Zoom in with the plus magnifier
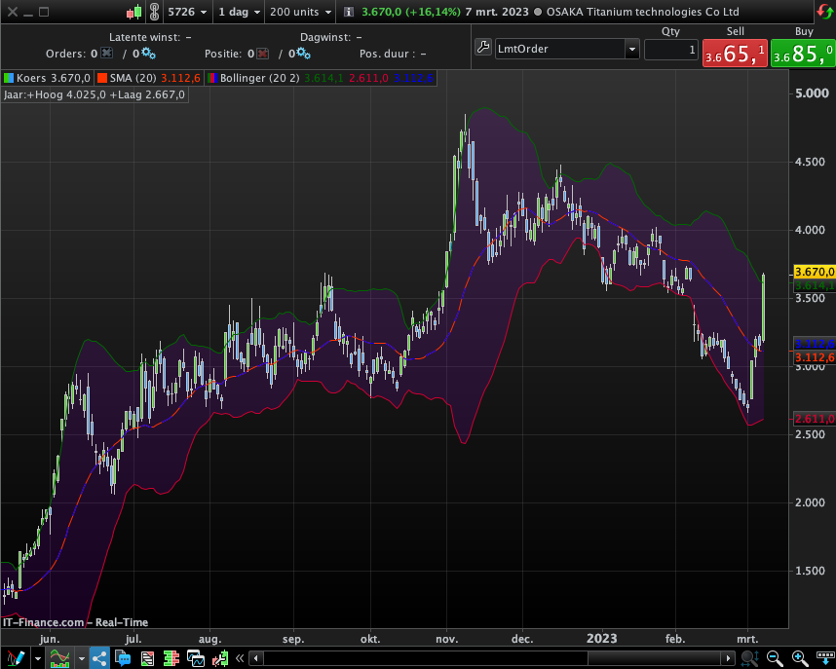The height and width of the screenshot is (669, 836). point(800,658)
